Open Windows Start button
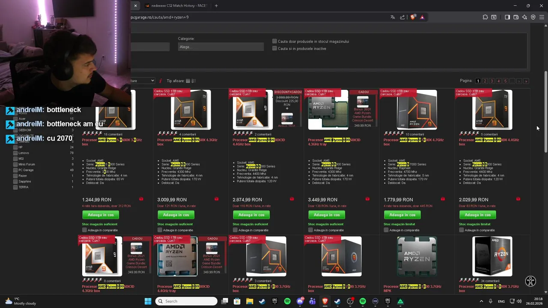 [x=148, y=301]
